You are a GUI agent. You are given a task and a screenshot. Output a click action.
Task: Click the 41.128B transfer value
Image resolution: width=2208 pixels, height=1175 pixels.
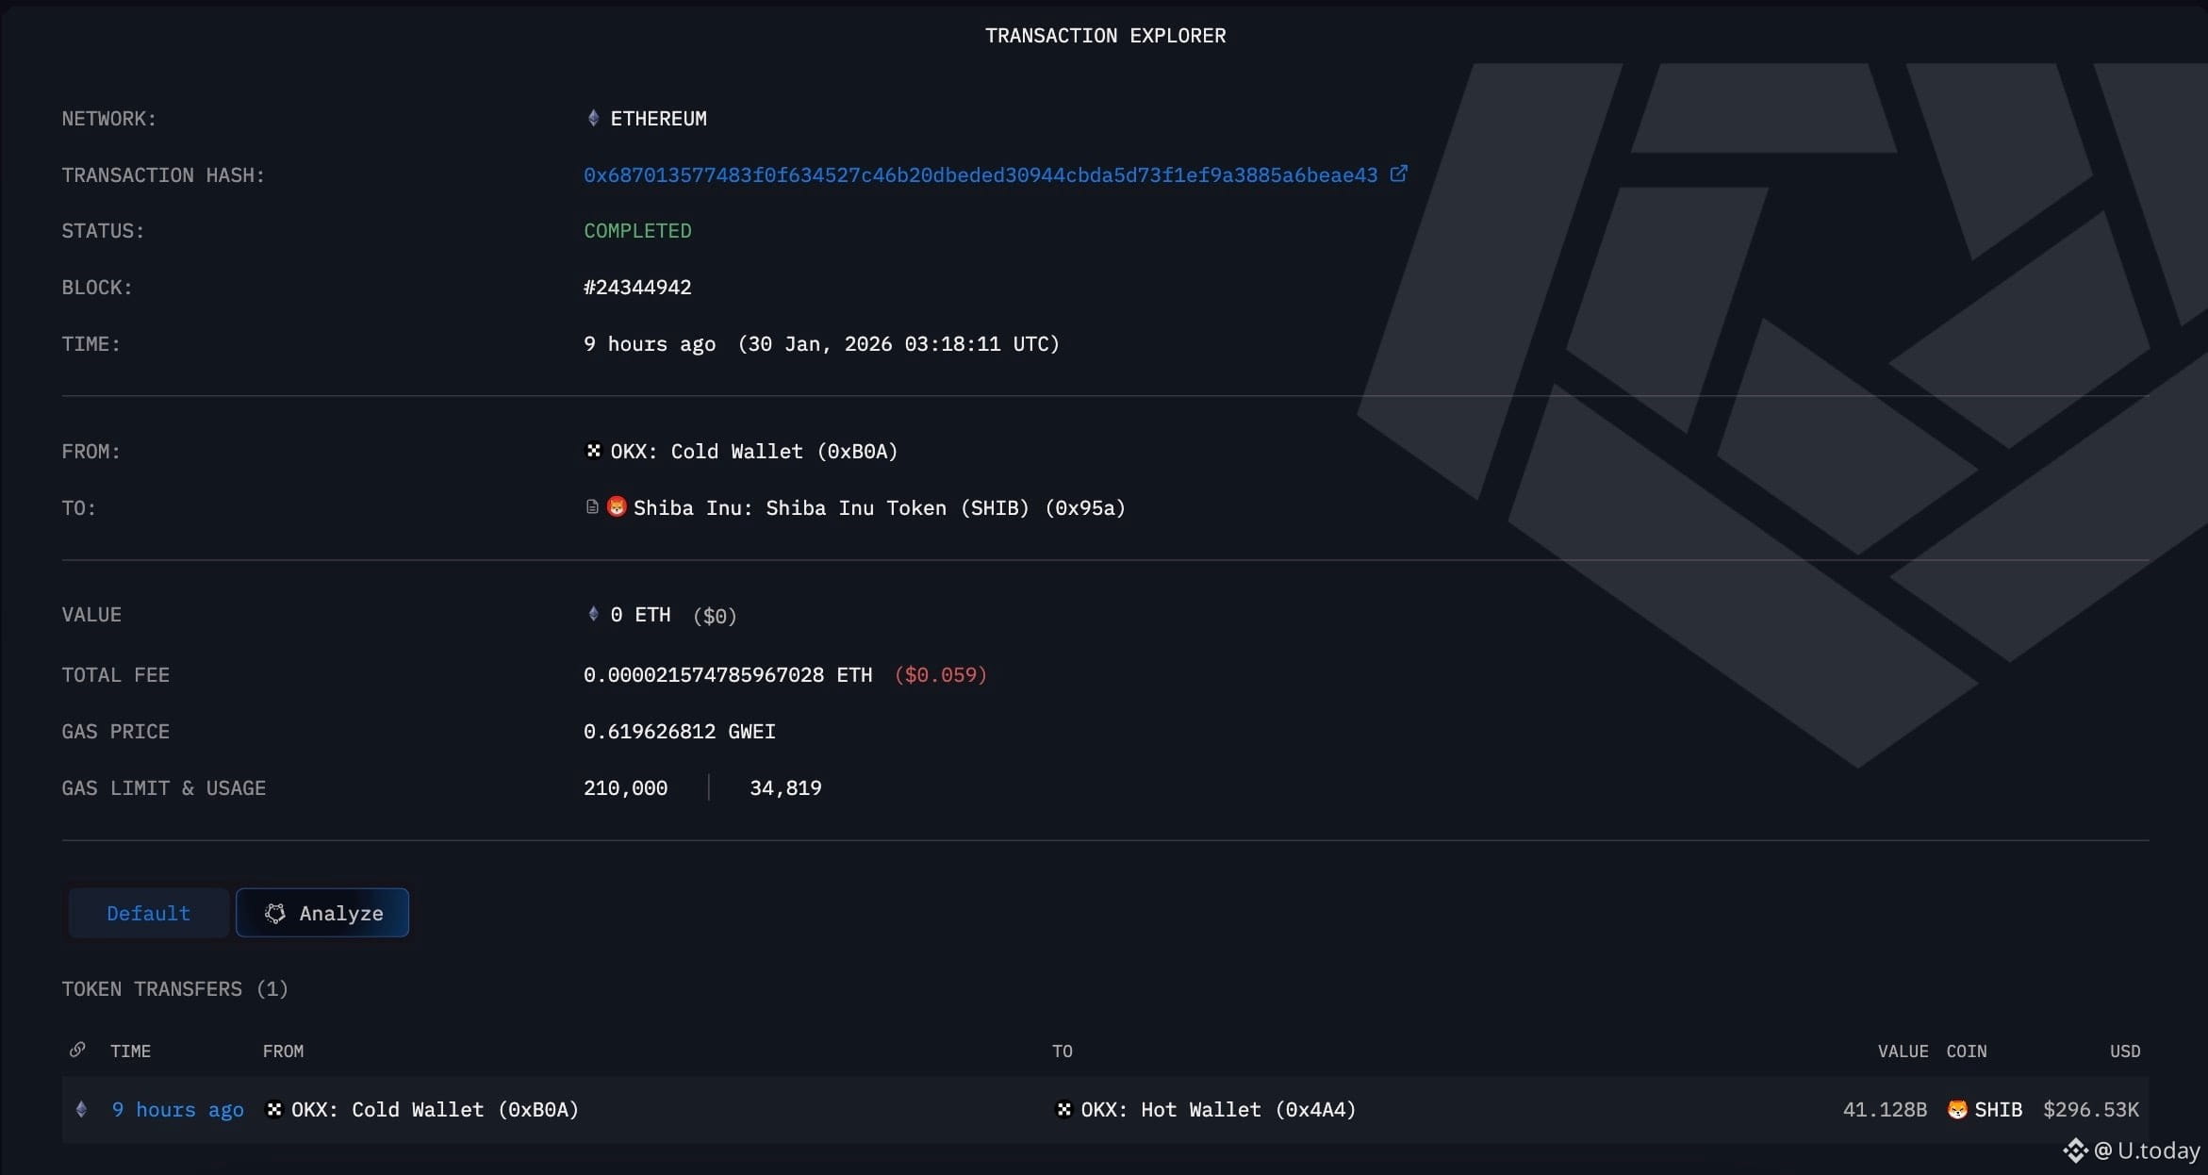(x=1884, y=1110)
